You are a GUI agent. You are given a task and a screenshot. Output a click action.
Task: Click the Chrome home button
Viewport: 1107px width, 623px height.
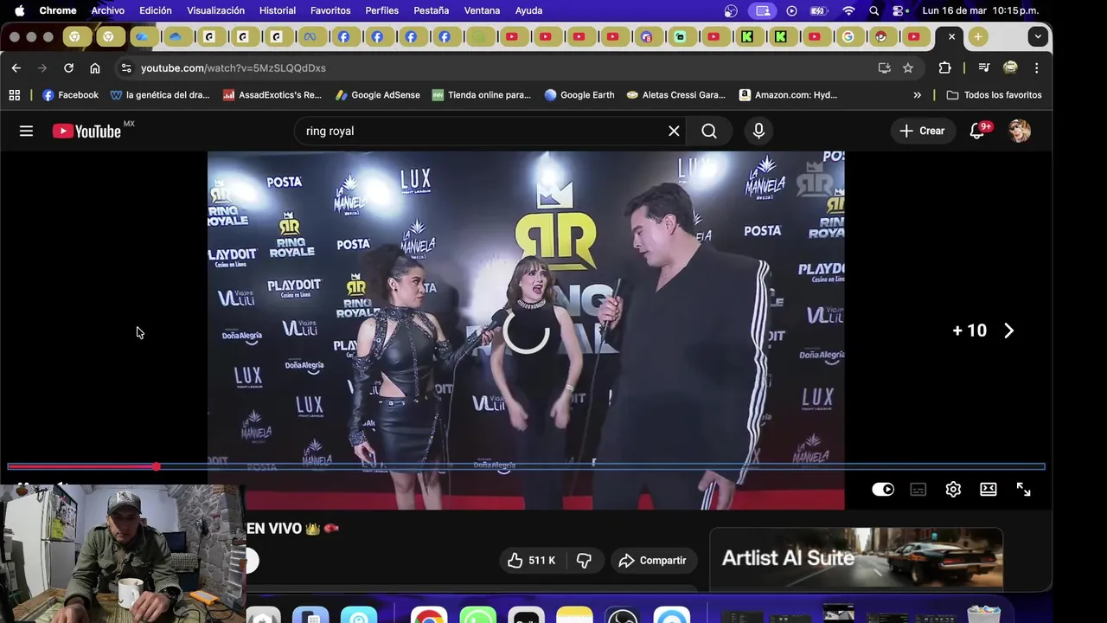point(95,67)
